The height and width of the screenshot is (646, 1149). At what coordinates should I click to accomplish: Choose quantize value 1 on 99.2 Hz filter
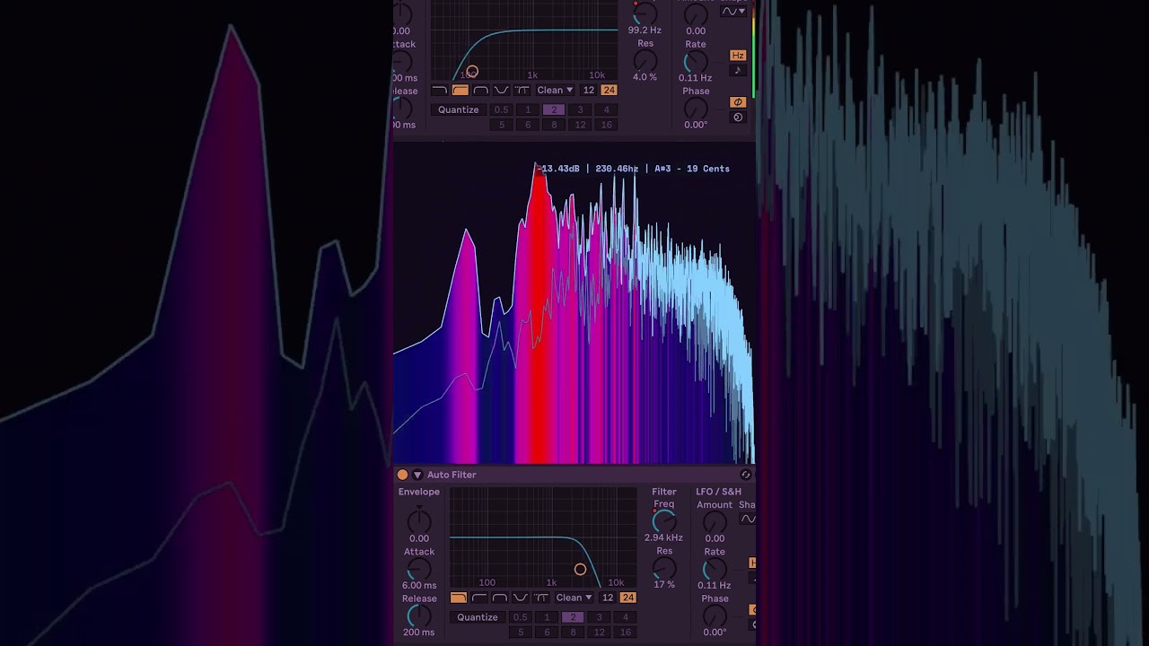click(528, 110)
